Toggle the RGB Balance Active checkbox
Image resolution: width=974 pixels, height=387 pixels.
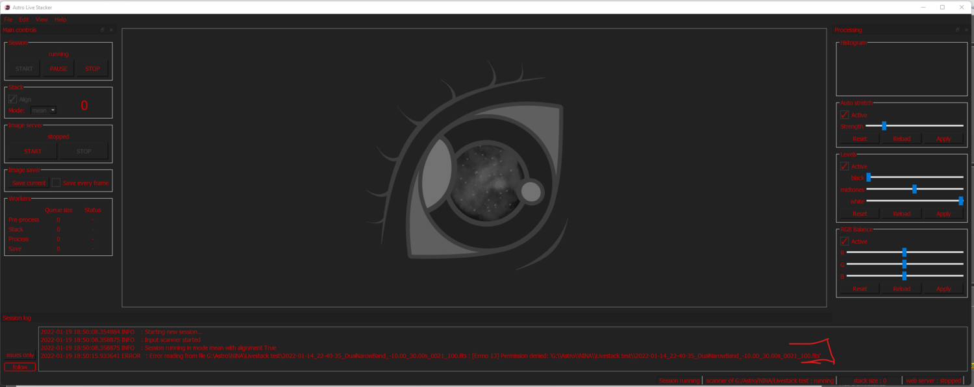tap(845, 241)
